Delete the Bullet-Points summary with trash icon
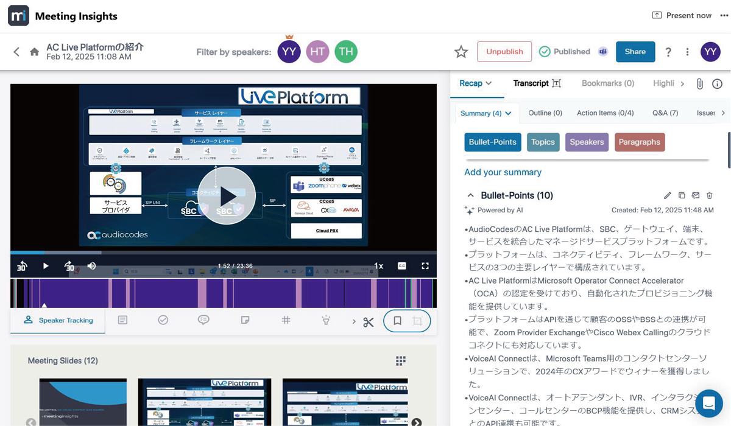Viewport: 731px width, 426px height. (710, 195)
